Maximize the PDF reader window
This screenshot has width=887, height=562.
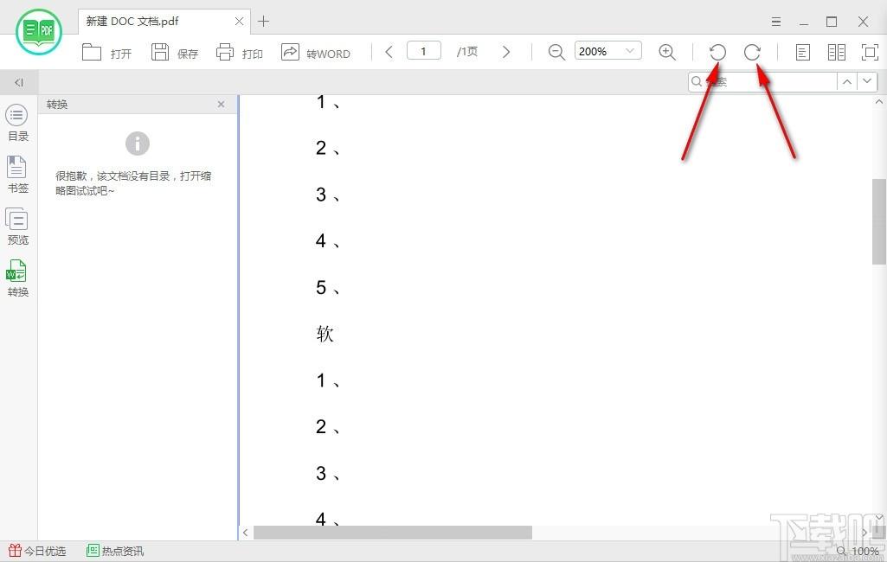pos(832,22)
